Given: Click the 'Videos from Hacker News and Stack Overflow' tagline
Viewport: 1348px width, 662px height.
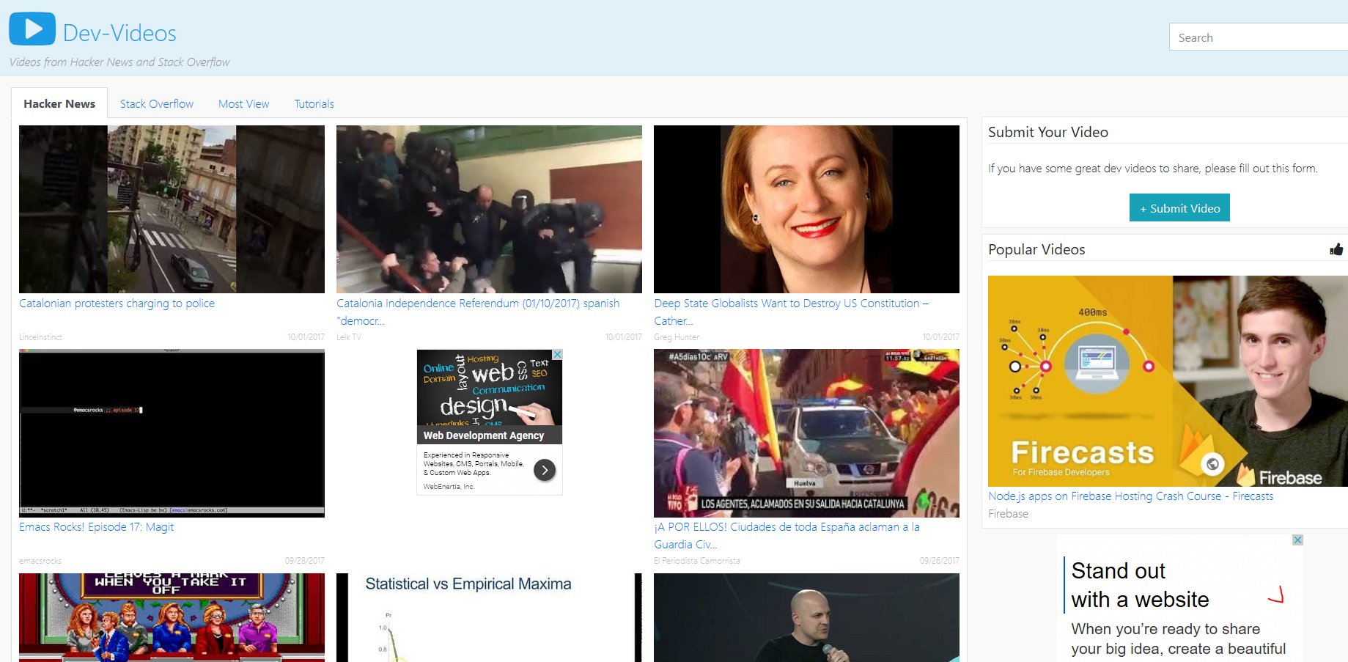Looking at the screenshot, I should [x=119, y=62].
